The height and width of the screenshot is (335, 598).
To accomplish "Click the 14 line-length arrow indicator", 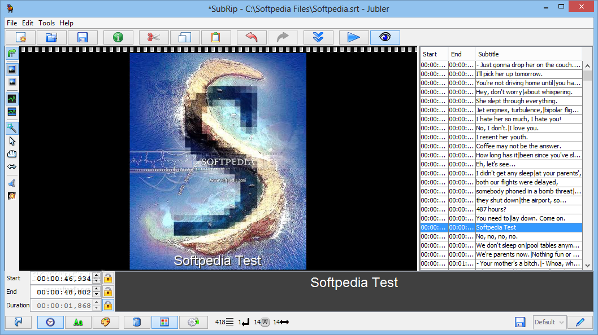I will point(281,322).
